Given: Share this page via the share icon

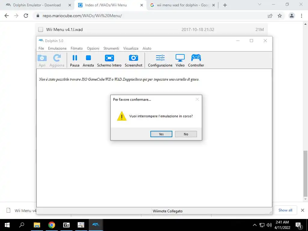Looking at the screenshot, I should pos(270,16).
